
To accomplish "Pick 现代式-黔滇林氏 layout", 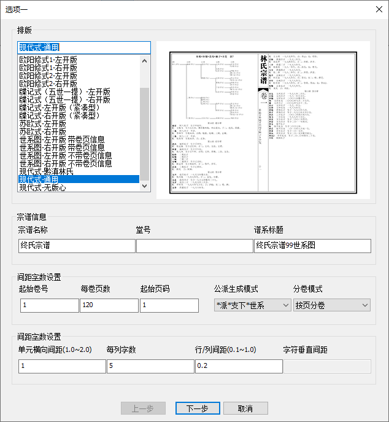I will pyautogui.click(x=79, y=171).
